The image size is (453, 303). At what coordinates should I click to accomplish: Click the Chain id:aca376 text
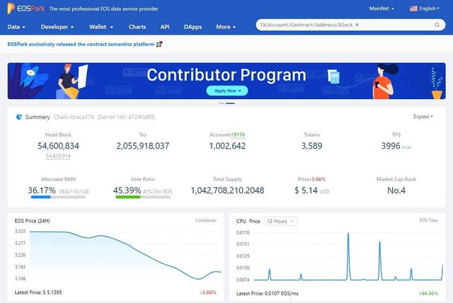[x=74, y=117]
